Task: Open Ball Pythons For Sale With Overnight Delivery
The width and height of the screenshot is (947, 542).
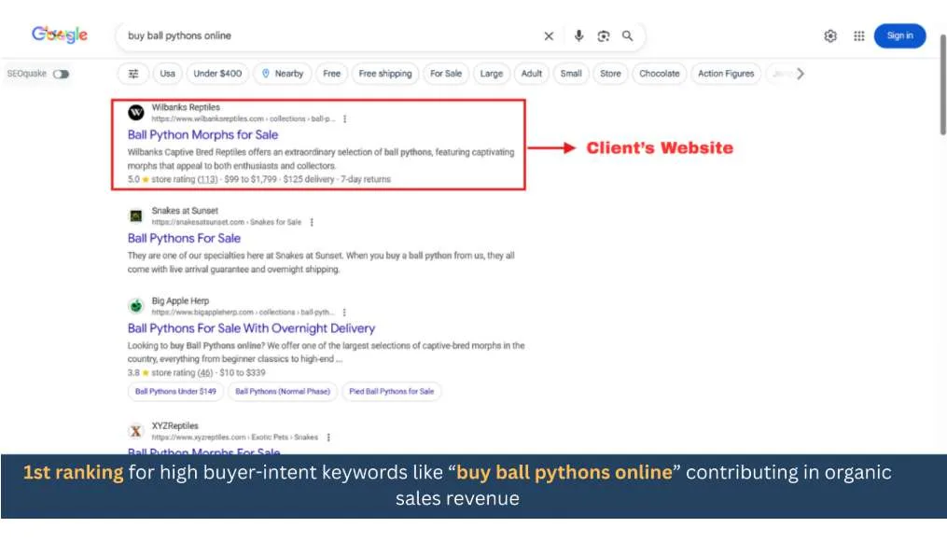Action: pos(251,328)
